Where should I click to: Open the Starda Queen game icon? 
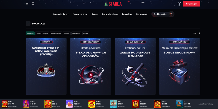(x=26, y=104)
